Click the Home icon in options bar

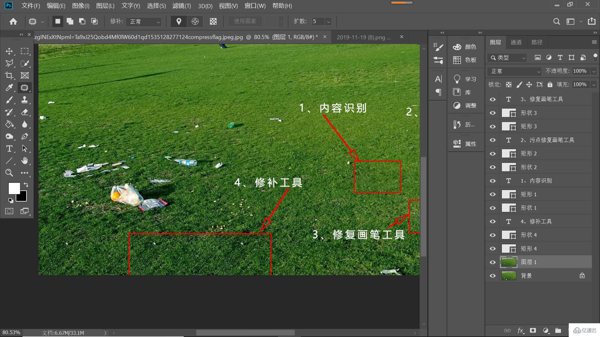click(x=13, y=21)
